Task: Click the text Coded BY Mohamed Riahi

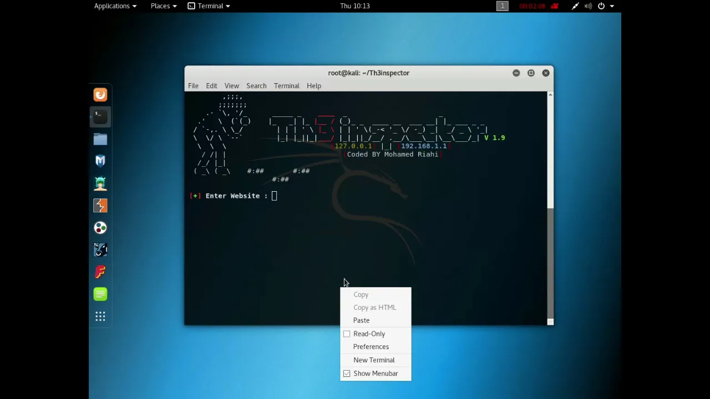Action: pos(392,155)
